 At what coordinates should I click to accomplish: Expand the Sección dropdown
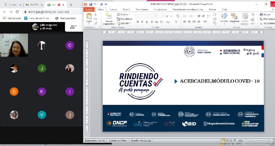(124, 23)
